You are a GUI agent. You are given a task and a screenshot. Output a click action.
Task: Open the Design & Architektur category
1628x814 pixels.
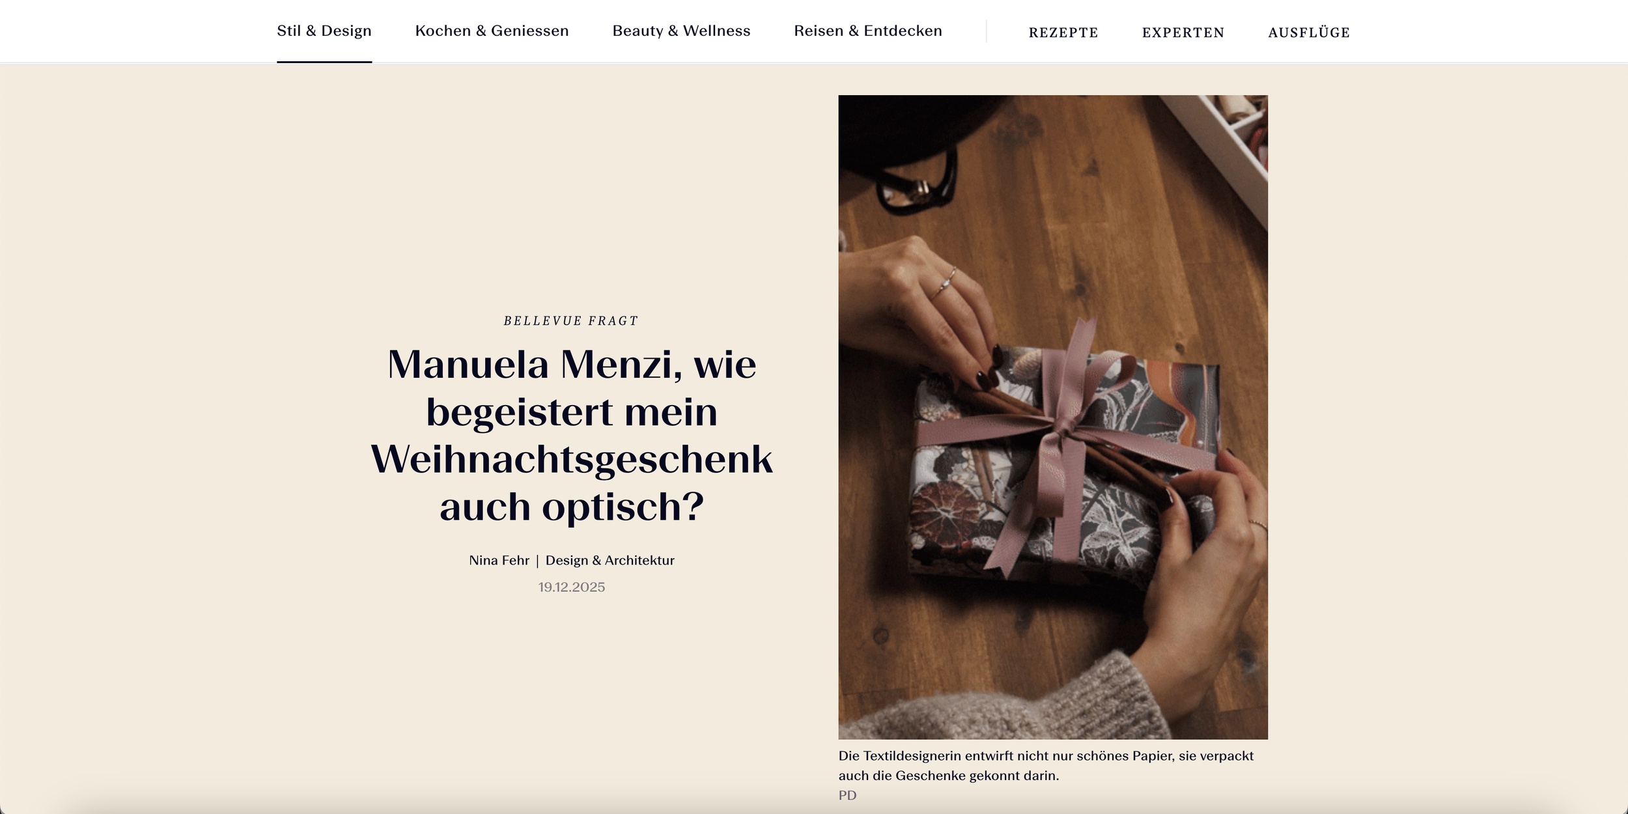pyautogui.click(x=610, y=561)
